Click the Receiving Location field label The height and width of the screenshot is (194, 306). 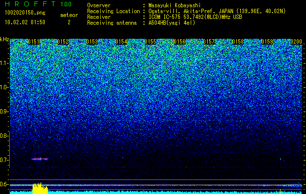113,11
